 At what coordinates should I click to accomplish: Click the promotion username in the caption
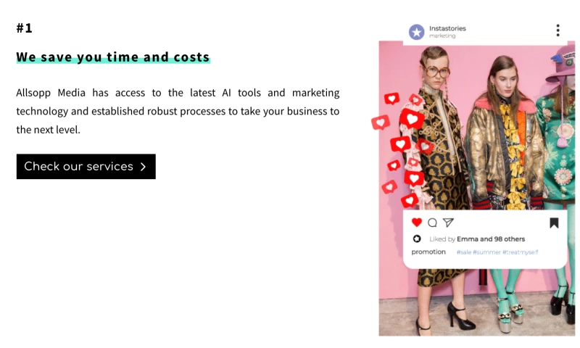[x=428, y=252]
